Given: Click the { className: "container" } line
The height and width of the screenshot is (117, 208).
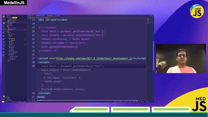Looking at the screenshot, I should 62,78.
